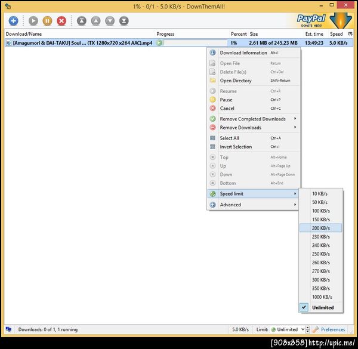Expand Remove Downloads submenu arrow
Image resolution: width=358 pixels, height=349 pixels.
[x=295, y=127]
